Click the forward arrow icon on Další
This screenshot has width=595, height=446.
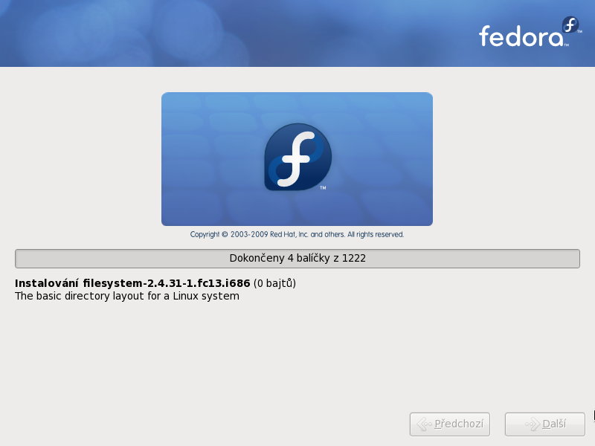(532, 424)
